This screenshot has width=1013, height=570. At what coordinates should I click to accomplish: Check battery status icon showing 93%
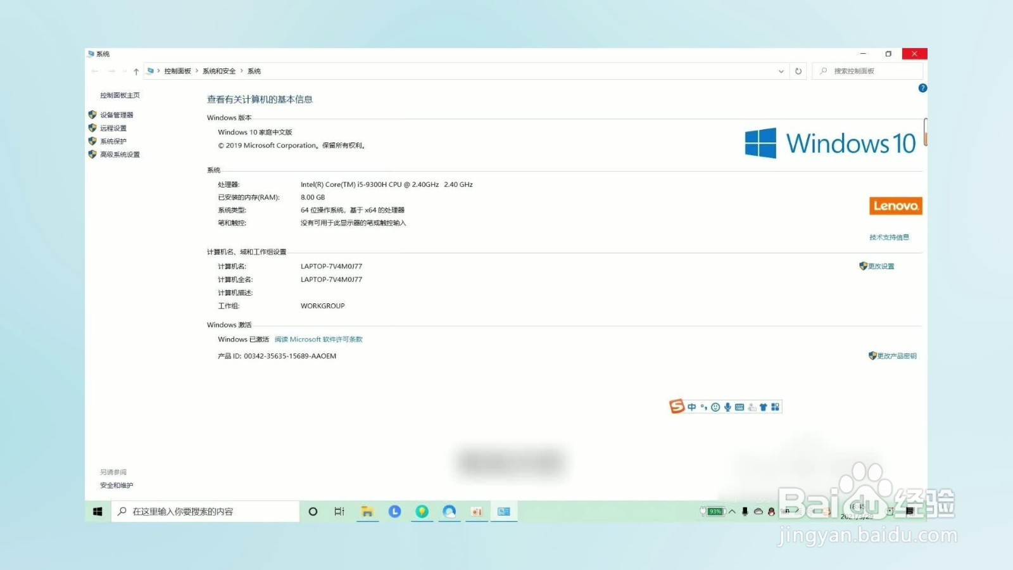point(713,512)
